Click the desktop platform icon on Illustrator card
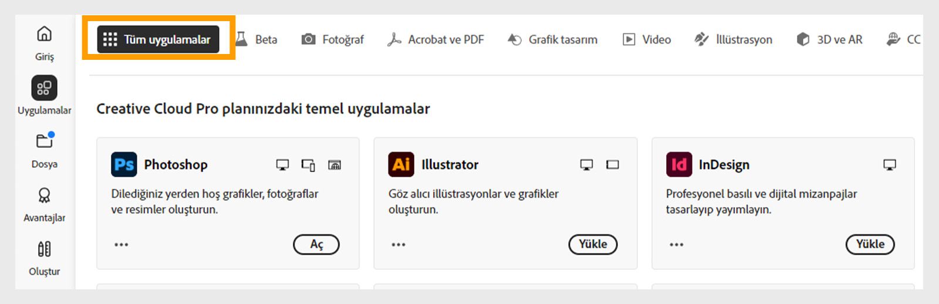Viewport: 939px width, 304px height. click(586, 165)
